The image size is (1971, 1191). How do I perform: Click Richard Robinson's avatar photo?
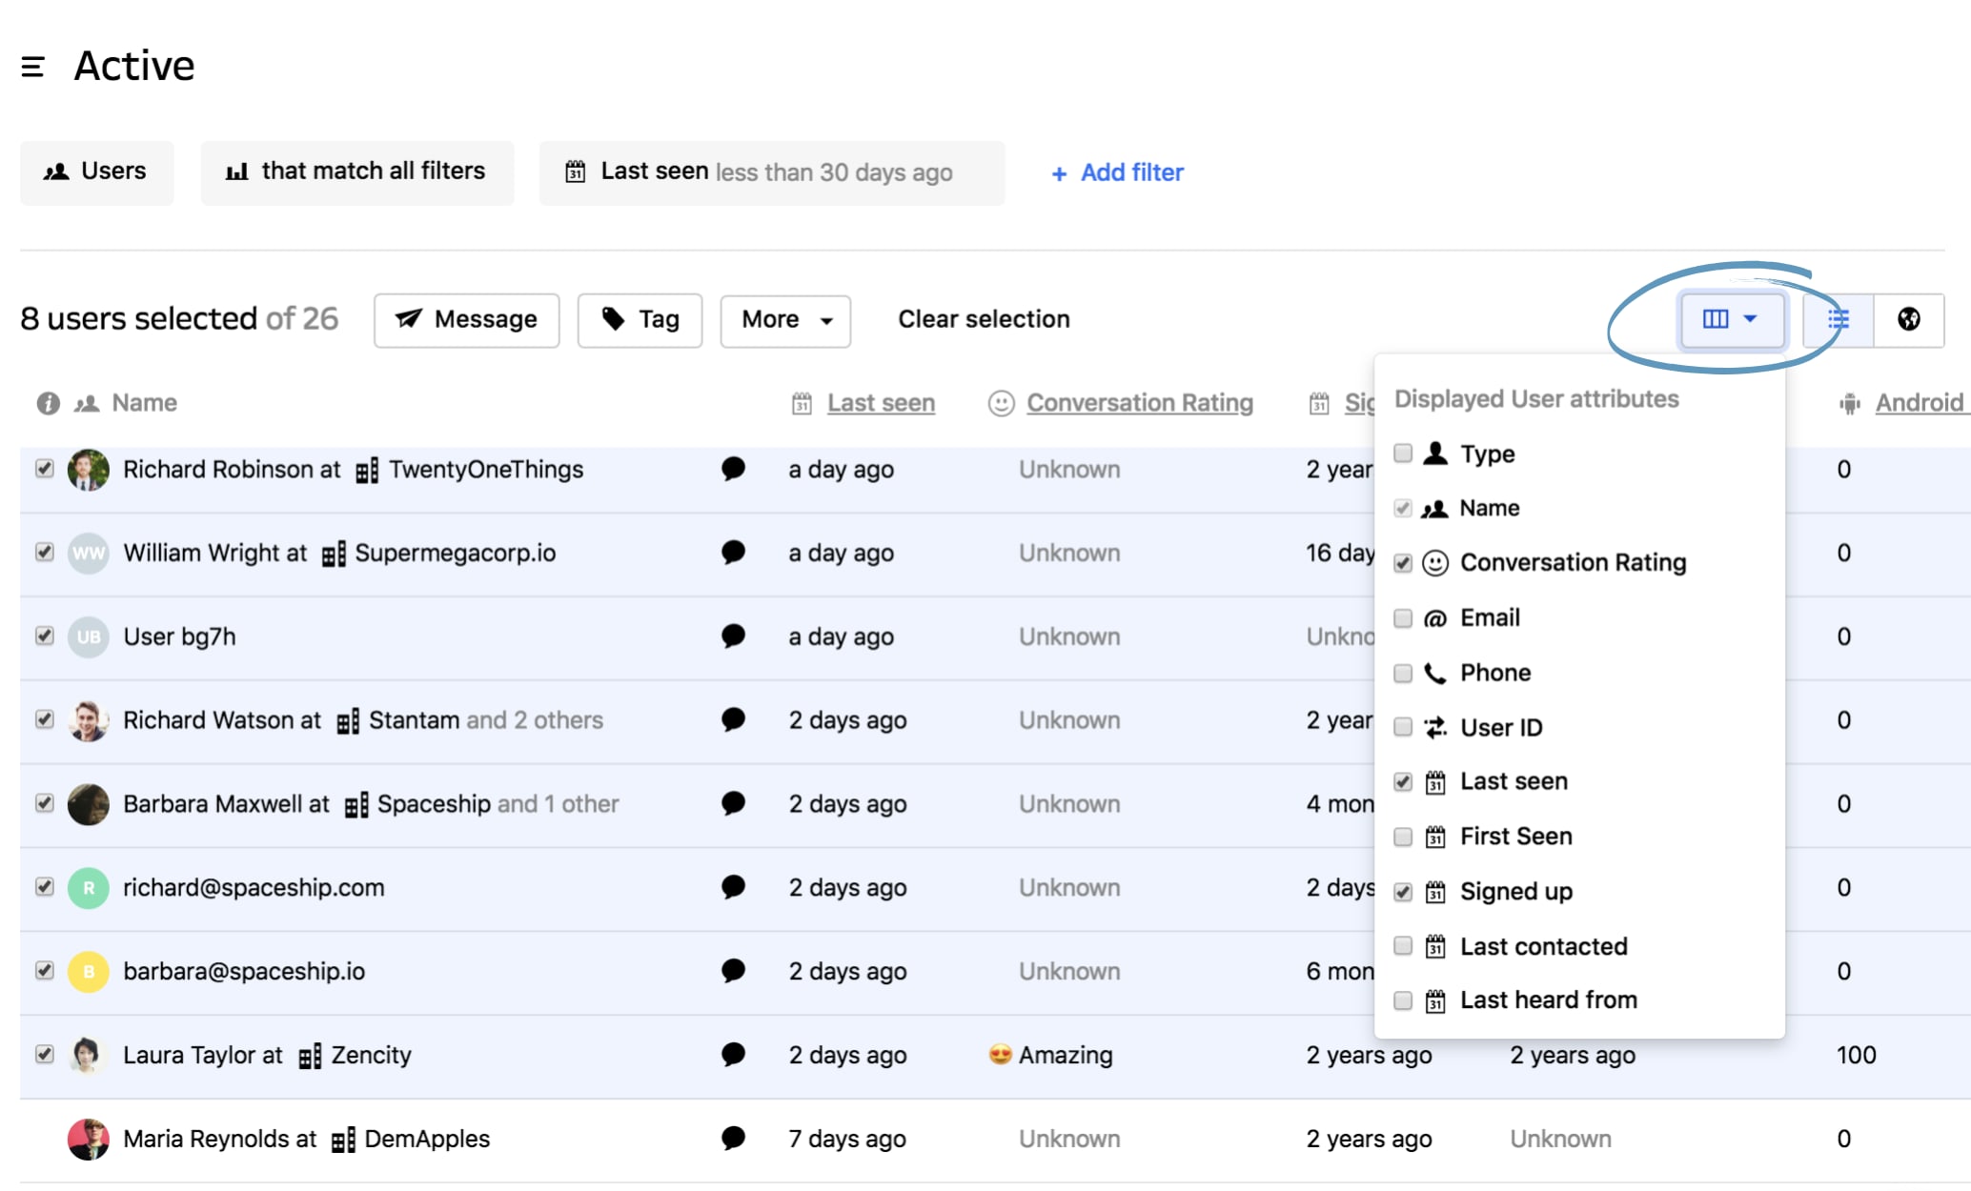[x=88, y=470]
